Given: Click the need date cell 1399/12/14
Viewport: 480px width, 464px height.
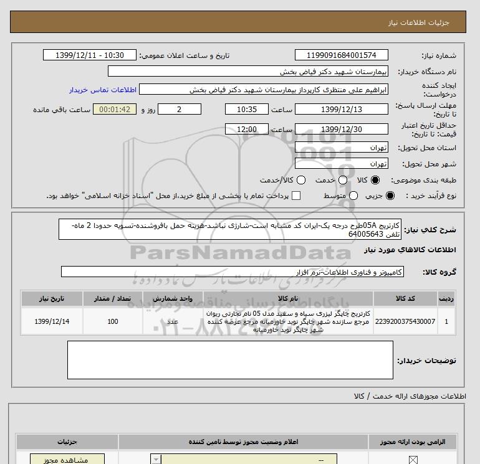Looking at the screenshot, I should 52,321.
